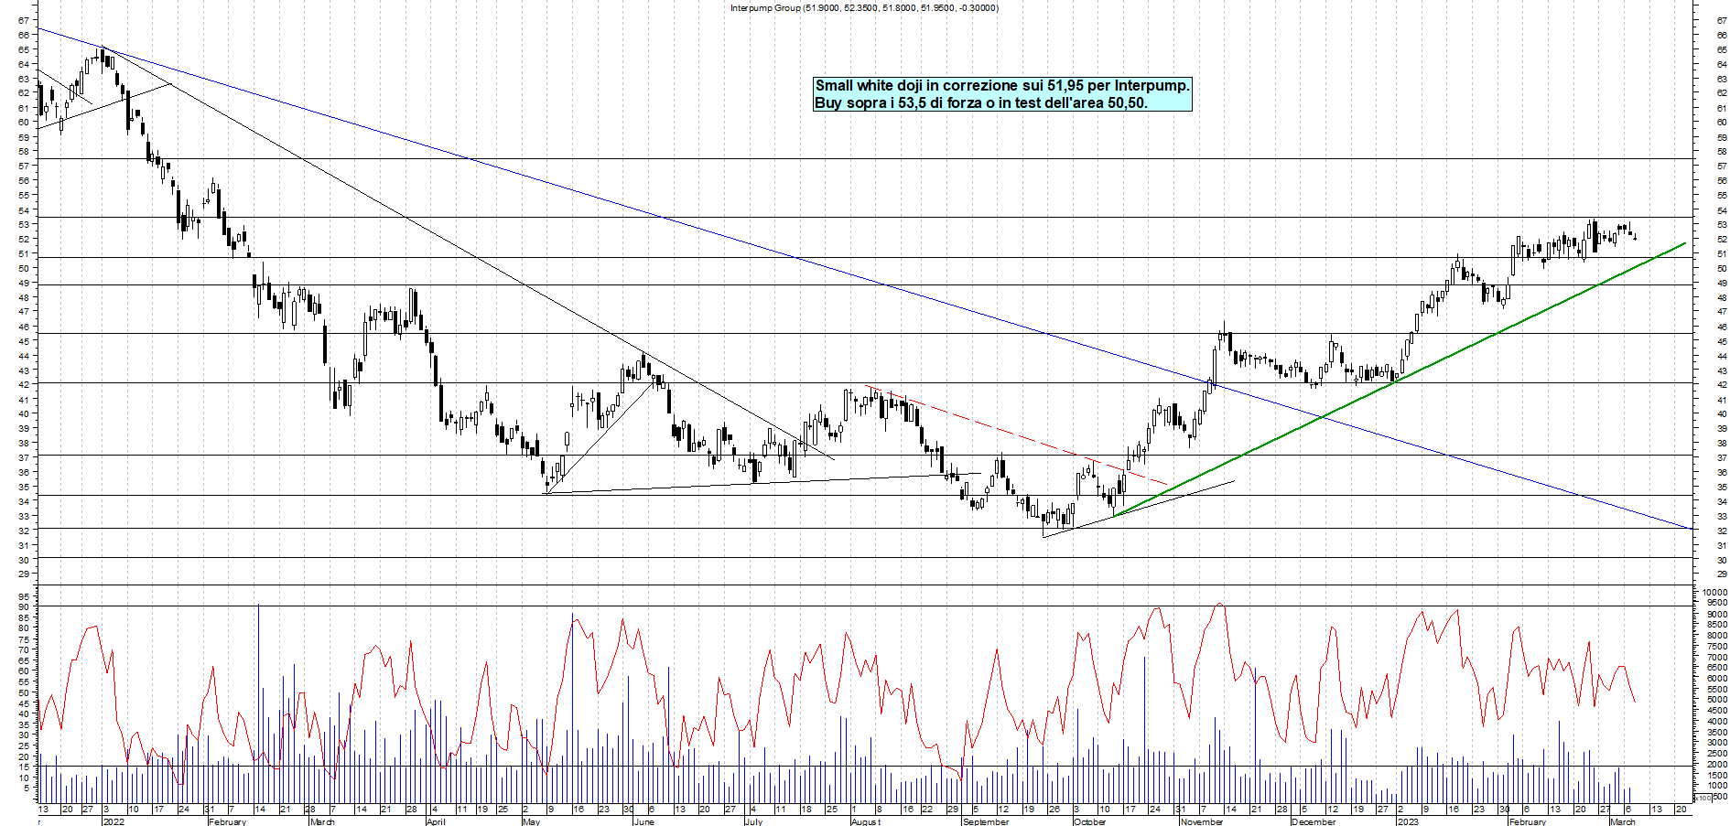
Task: Click the '85' oscillator scale label
Action: [x=23, y=617]
